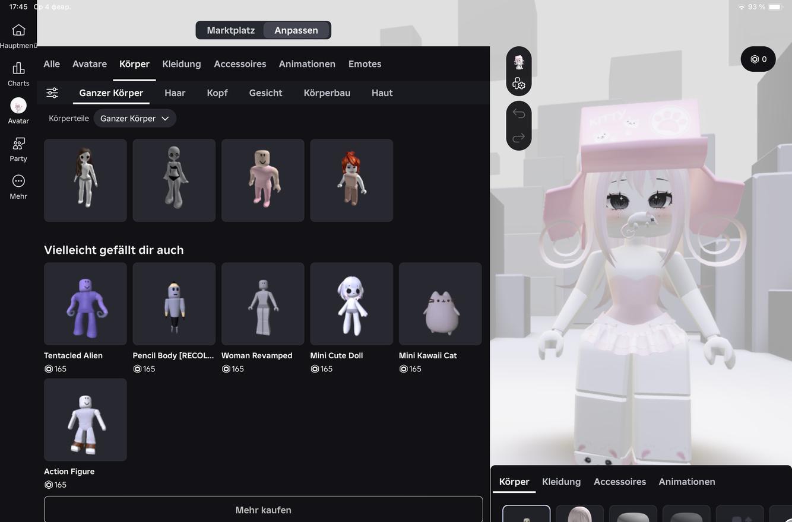Expand the Ganzer Körper dropdown
The width and height of the screenshot is (792, 522).
[135, 119]
